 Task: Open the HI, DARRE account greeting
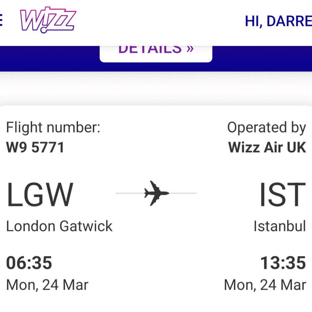(x=278, y=21)
